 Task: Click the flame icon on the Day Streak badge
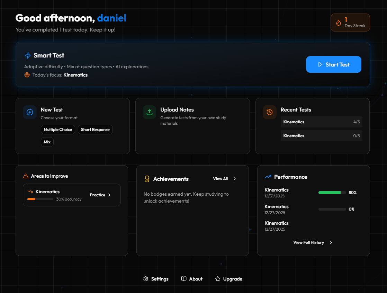[x=338, y=22]
